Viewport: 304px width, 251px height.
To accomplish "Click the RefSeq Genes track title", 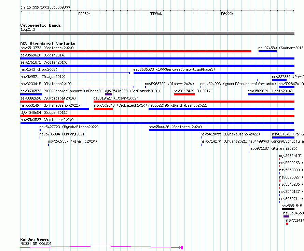I will 35,239.
